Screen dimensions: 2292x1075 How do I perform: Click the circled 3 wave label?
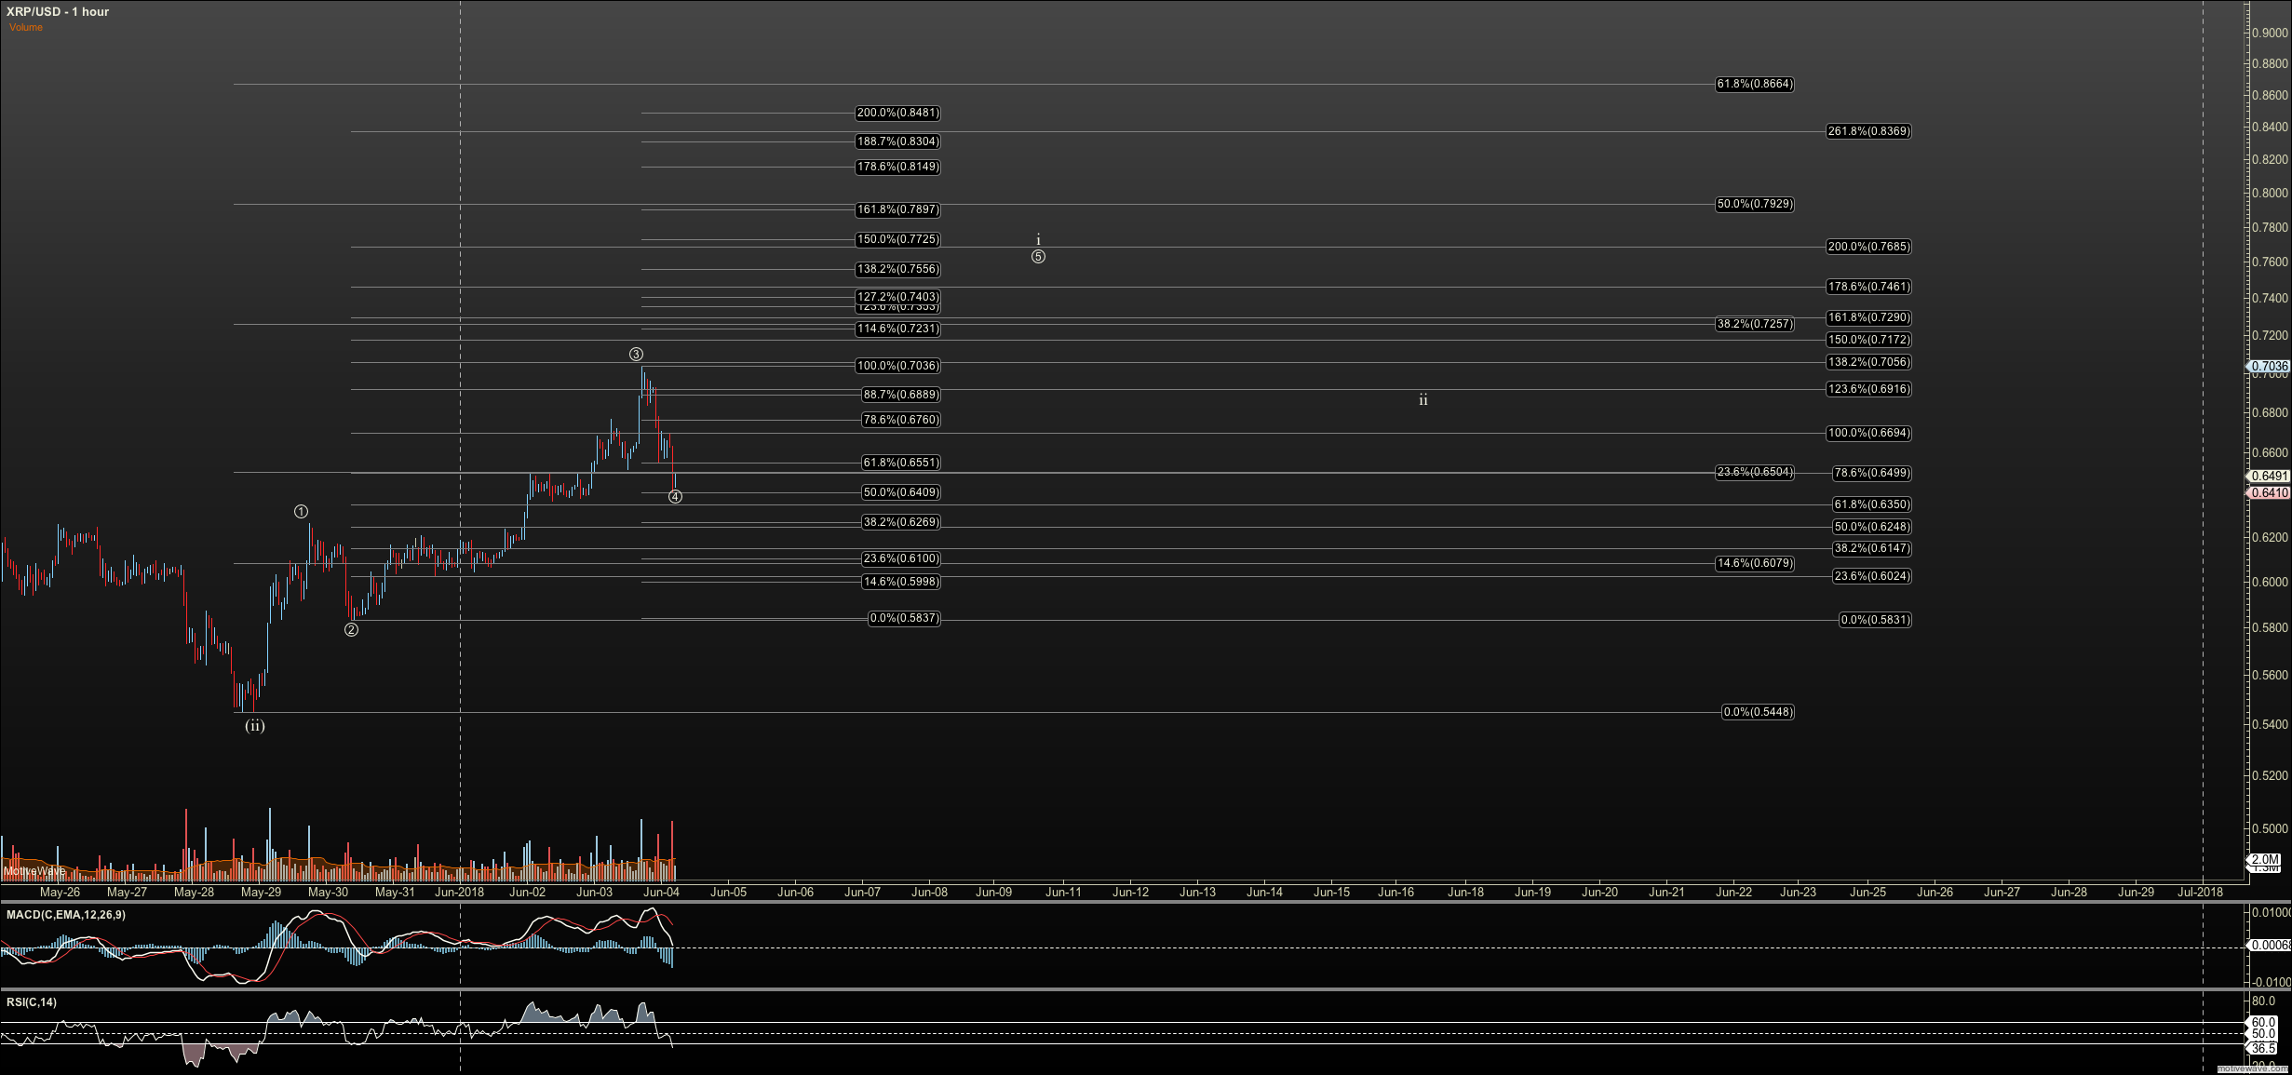point(636,354)
